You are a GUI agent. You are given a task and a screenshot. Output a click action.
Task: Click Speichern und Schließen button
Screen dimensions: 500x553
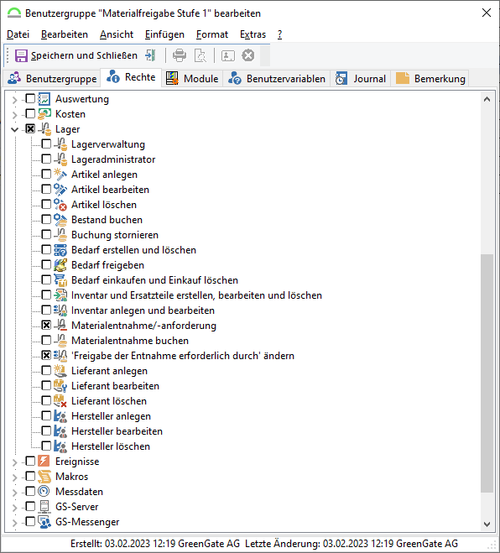[76, 55]
